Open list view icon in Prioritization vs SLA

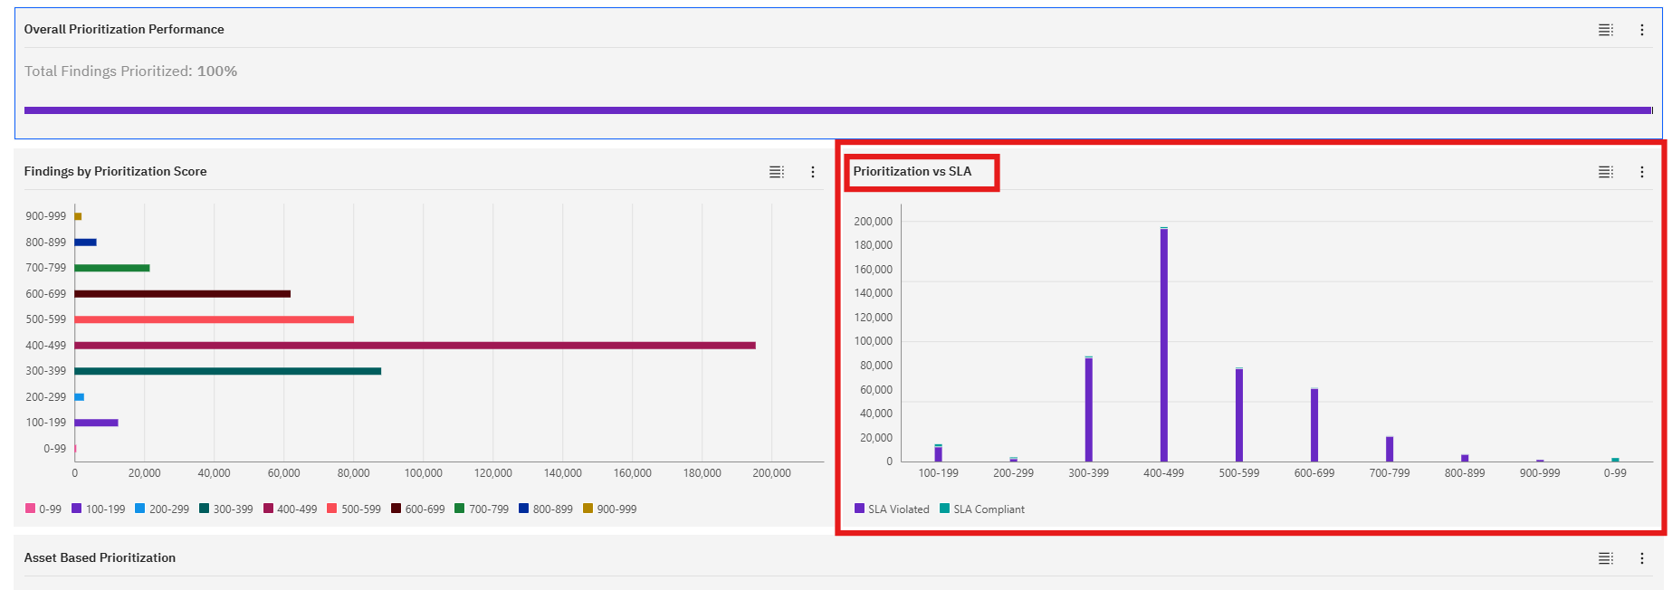tap(1605, 172)
